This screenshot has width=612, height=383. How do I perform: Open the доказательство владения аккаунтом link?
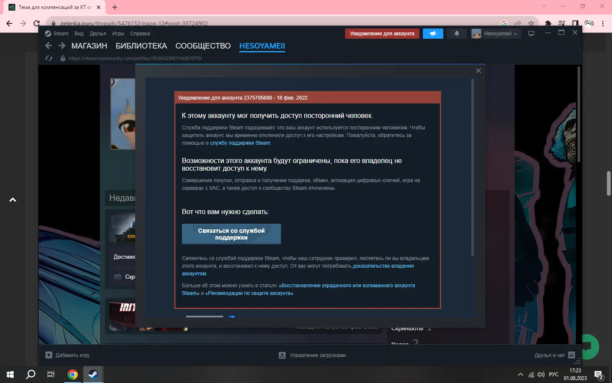pos(383,266)
